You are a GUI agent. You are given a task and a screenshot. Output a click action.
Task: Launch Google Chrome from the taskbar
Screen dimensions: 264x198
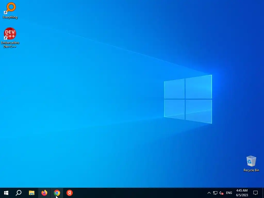[57, 193]
